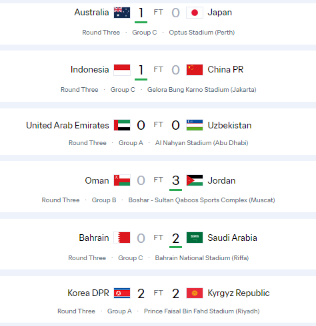Screen dimensions: 316x326
Task: Click the Kyrgyz Republic flag icon
Action: coord(195,293)
